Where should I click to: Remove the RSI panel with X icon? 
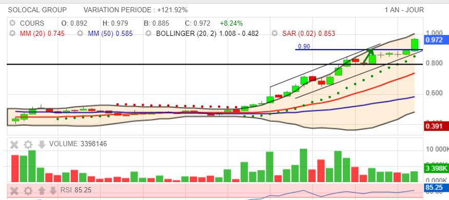[14, 190]
